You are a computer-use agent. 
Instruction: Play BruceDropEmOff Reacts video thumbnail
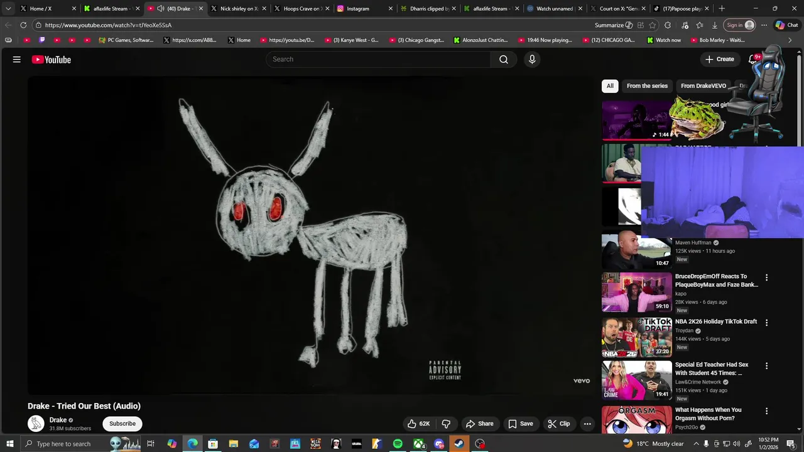(636, 292)
